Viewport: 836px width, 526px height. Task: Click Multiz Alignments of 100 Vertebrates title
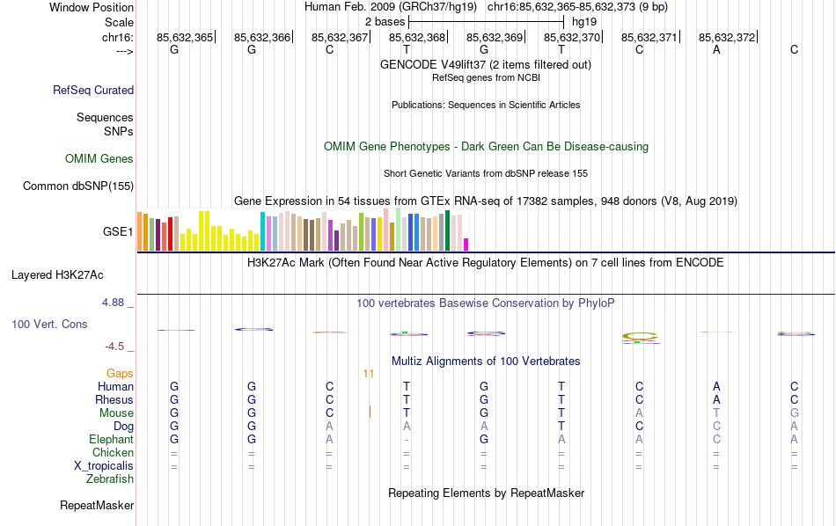pos(486,362)
